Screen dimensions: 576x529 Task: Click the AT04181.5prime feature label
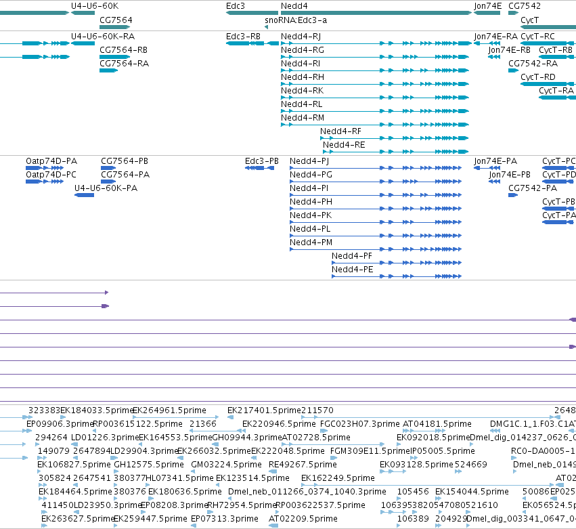click(437, 424)
